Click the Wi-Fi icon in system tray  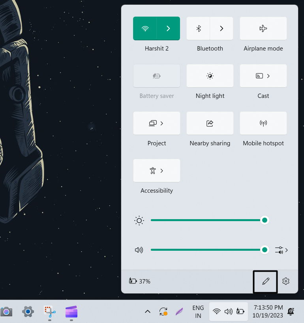point(217,311)
